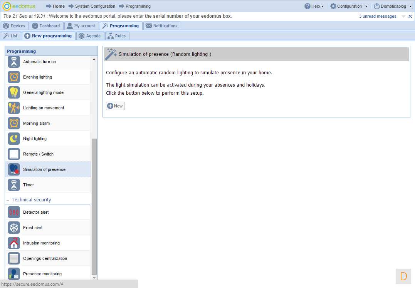
Task: Click the Programming breadcrumb link
Action: point(135,6)
